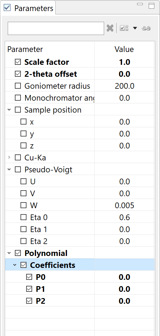160x336 pixels.
Task: Uncheck the Scale factor checkbox
Action: tap(18, 62)
